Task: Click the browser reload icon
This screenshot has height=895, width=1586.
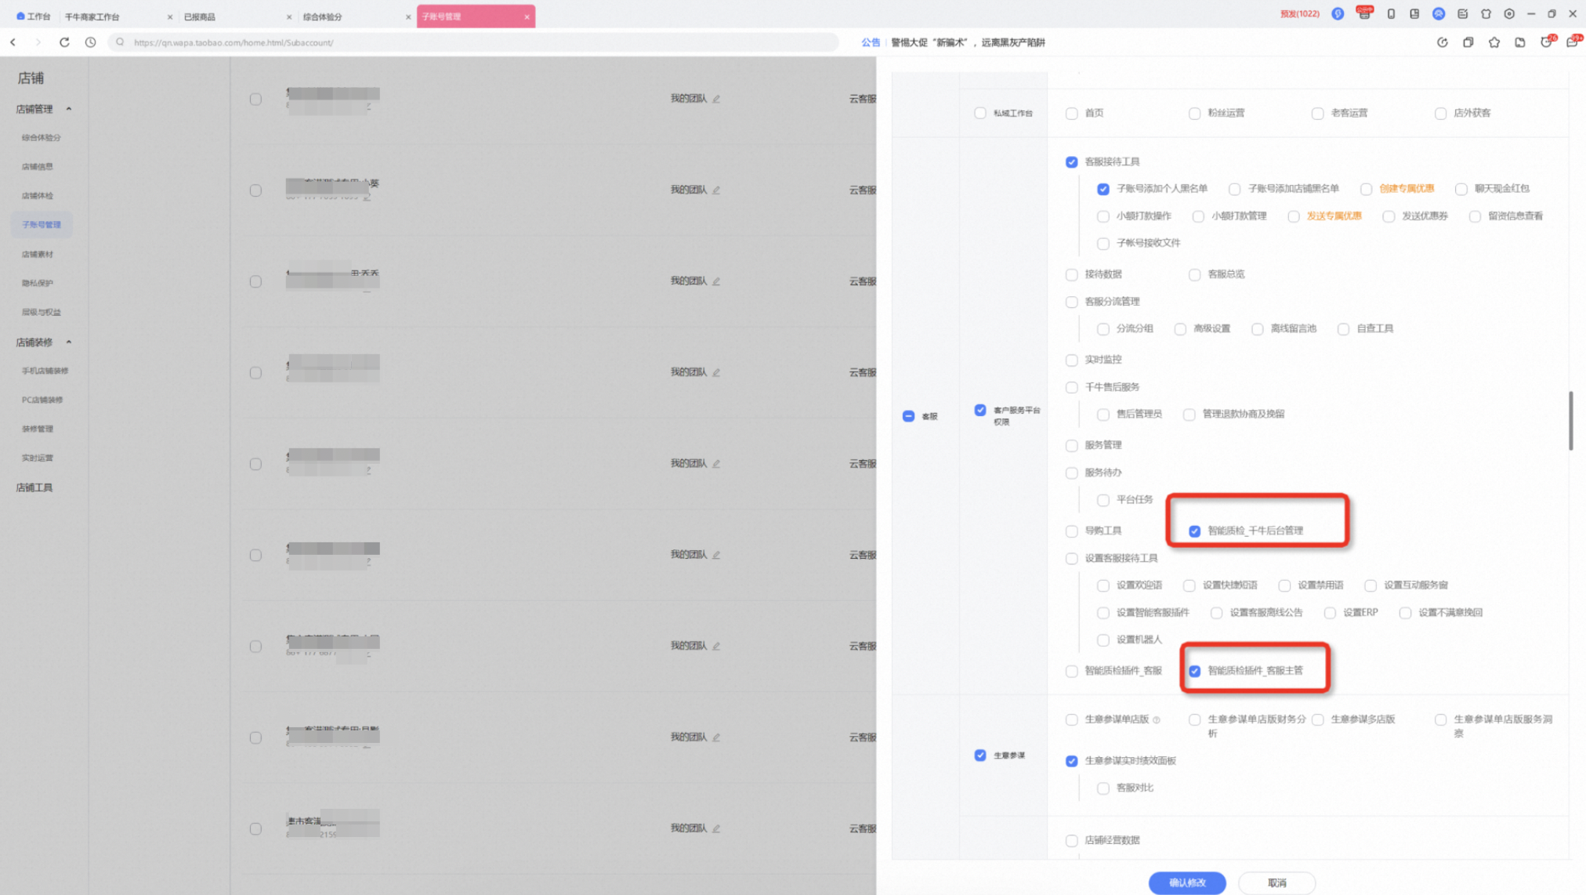Action: [64, 42]
